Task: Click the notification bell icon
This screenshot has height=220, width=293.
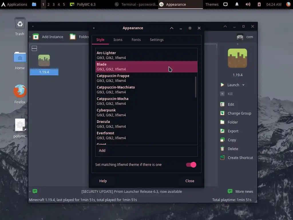Action: click(237, 4)
